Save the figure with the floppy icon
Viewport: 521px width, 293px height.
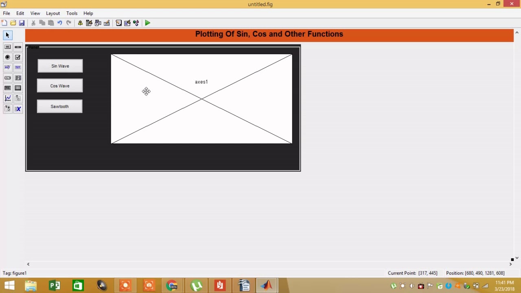click(x=22, y=23)
